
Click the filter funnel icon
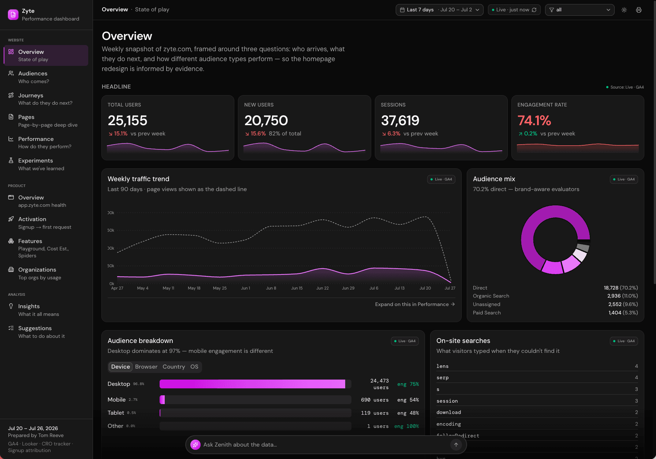[x=552, y=10]
